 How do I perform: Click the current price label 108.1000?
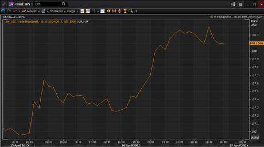(x=256, y=43)
